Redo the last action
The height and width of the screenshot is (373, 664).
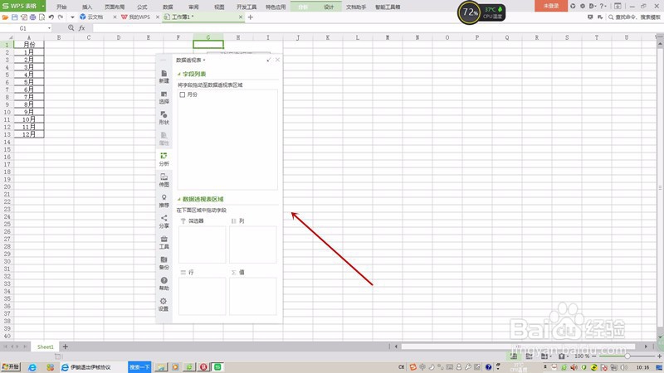(x=61, y=17)
